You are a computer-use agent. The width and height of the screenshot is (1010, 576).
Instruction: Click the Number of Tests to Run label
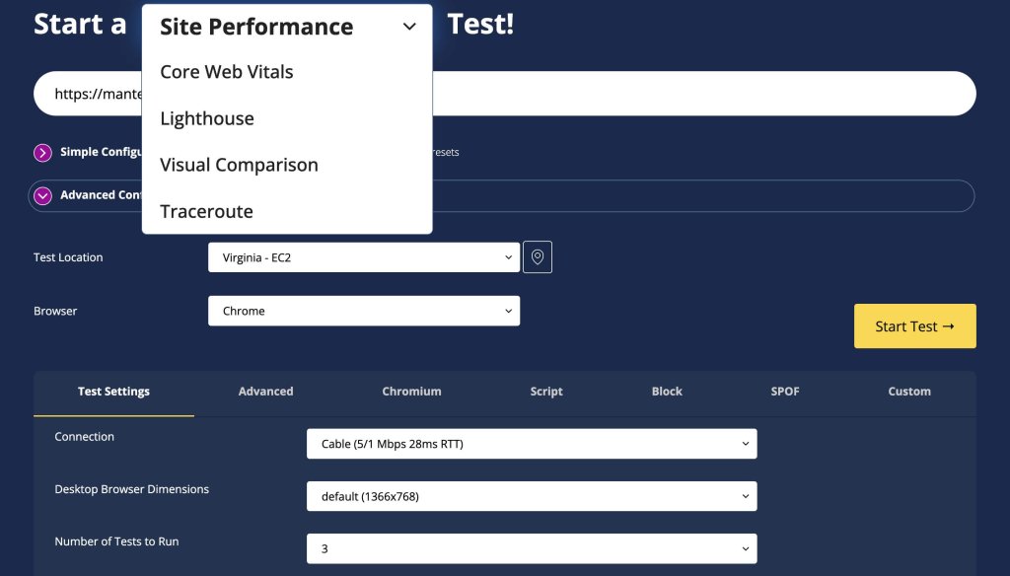[116, 541]
